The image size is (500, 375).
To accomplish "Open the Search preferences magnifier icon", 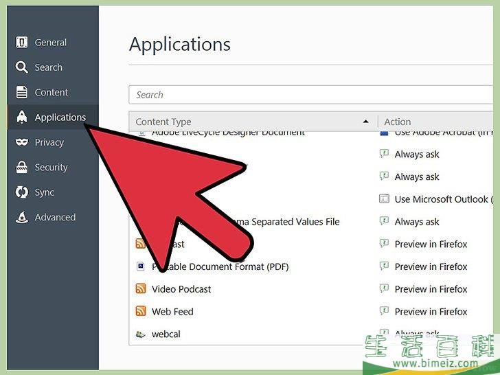I will click(x=22, y=67).
